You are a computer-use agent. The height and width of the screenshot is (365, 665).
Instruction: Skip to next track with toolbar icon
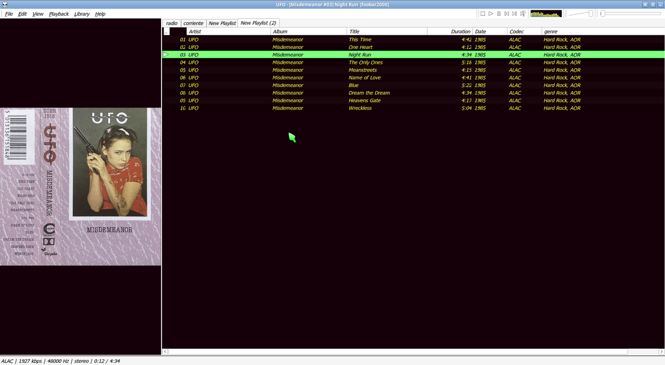(515, 13)
